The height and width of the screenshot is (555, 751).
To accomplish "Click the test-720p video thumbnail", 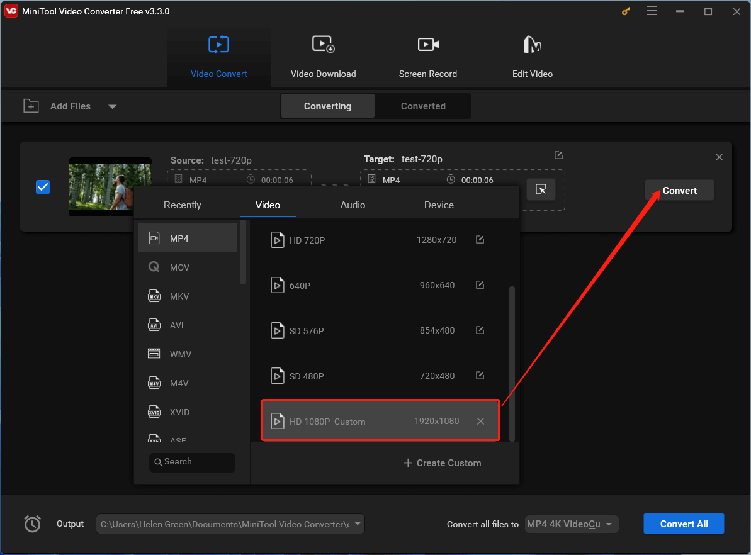I will (x=110, y=187).
